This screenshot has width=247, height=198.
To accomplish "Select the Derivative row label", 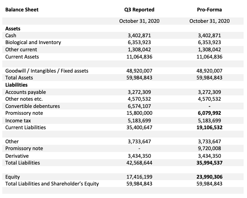I will tap(17, 156).
